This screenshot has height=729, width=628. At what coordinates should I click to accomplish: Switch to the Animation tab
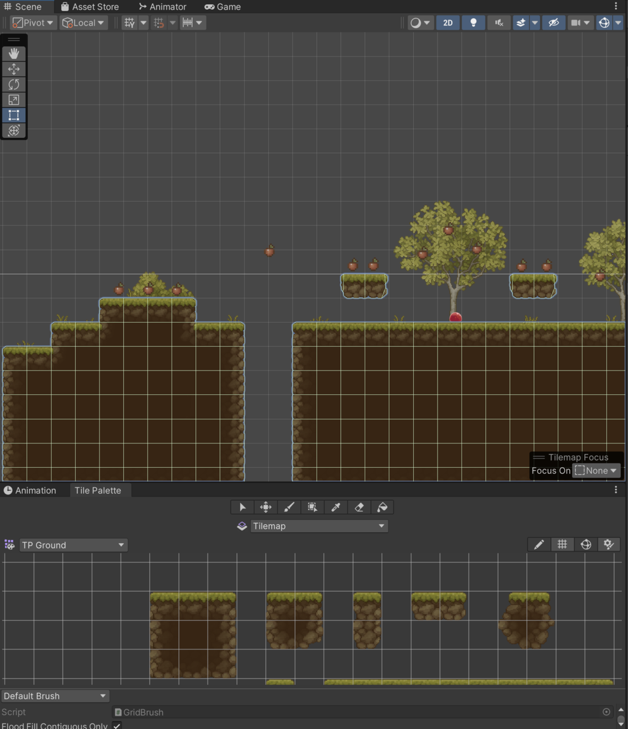pos(30,490)
